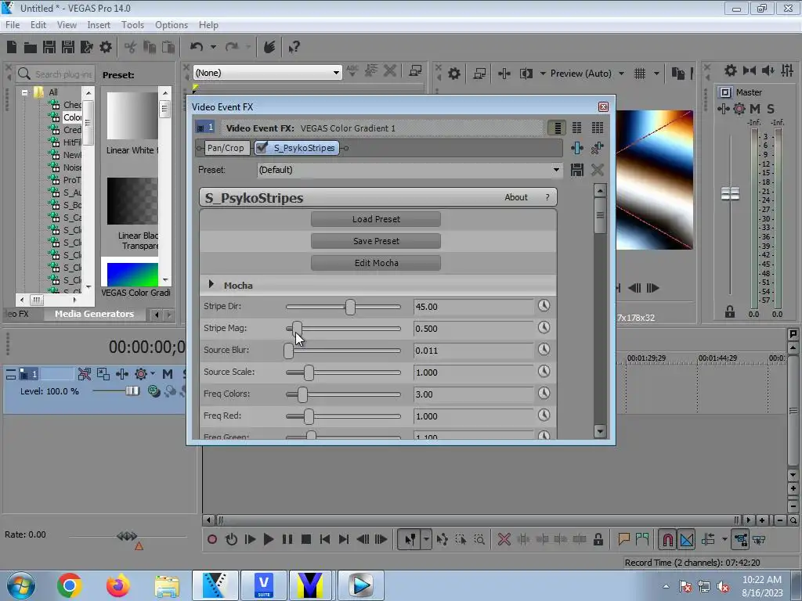Click the Pause button in transport bar
802x601 pixels.
[x=287, y=539]
